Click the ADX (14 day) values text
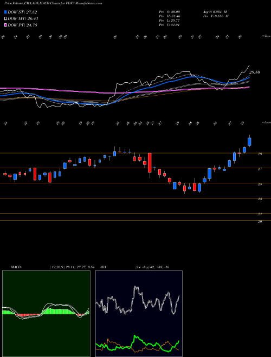The height and width of the screenshot is (357, 271). tap(152, 267)
